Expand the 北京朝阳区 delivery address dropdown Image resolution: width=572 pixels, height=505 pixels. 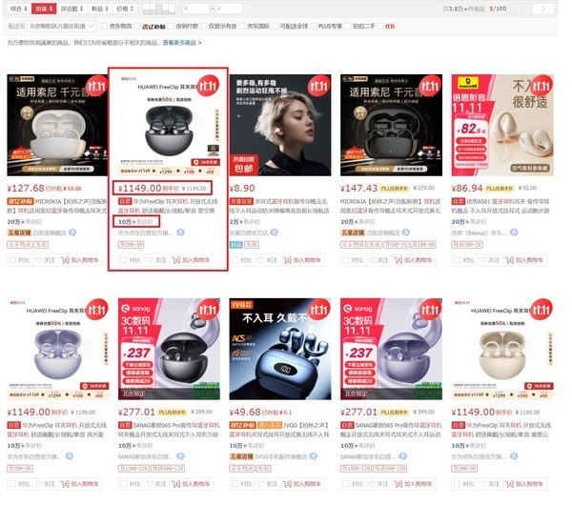62,27
